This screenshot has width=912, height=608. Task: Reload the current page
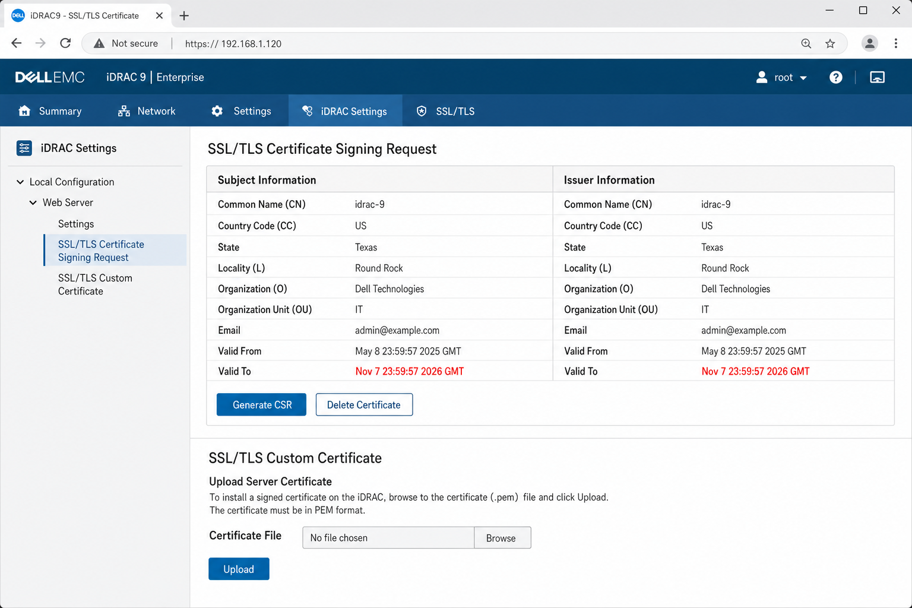tap(65, 43)
